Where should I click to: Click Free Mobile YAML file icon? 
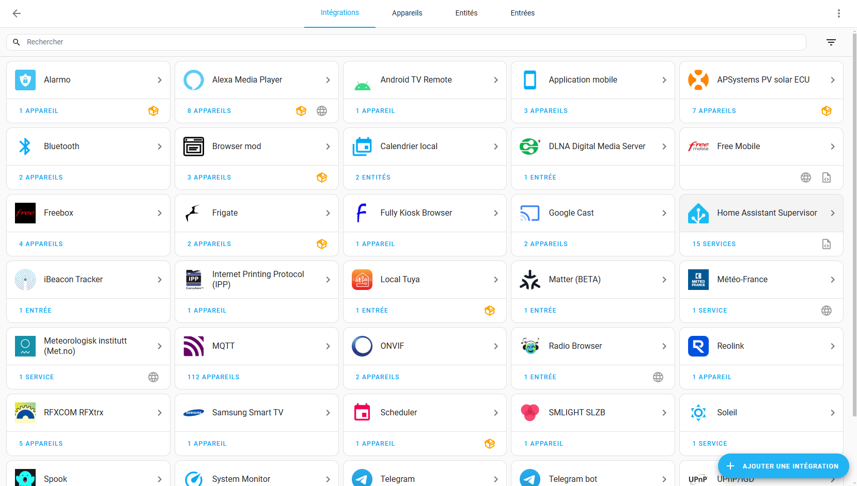827,177
